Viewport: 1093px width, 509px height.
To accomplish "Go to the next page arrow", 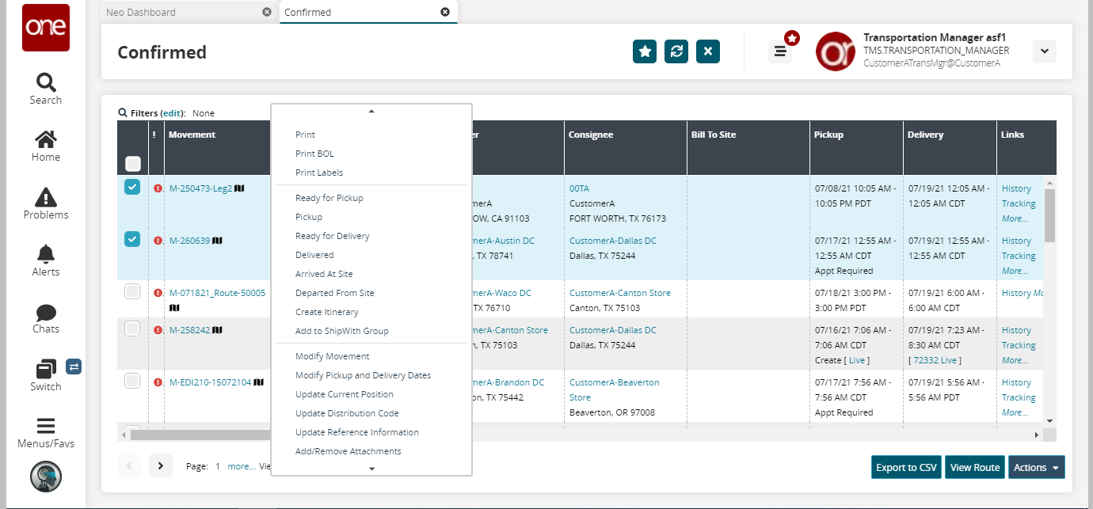I will tap(160, 465).
